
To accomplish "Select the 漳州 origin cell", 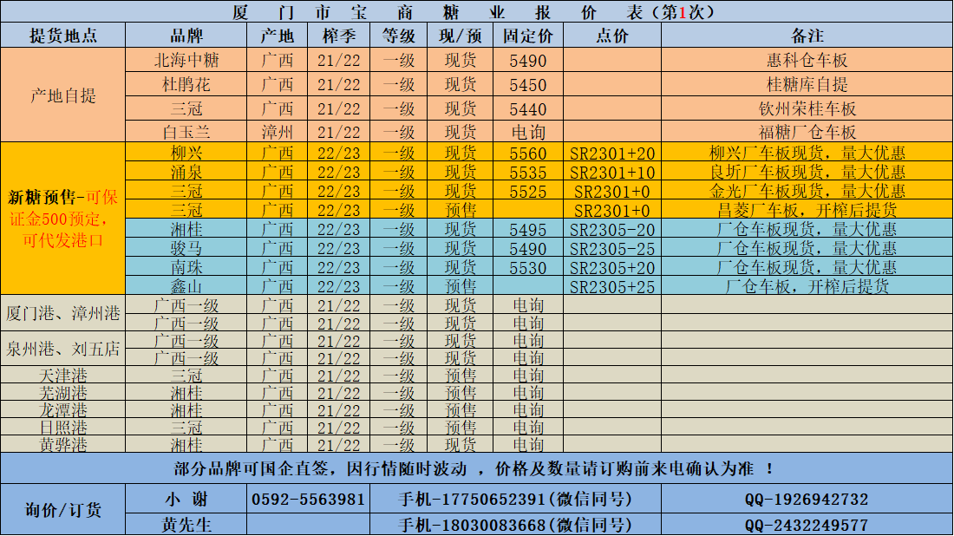I will [x=278, y=133].
